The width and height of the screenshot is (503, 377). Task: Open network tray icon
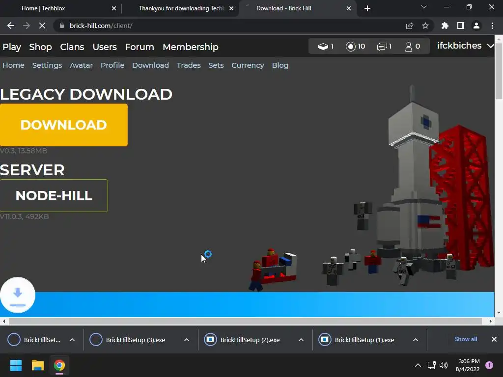(x=431, y=365)
